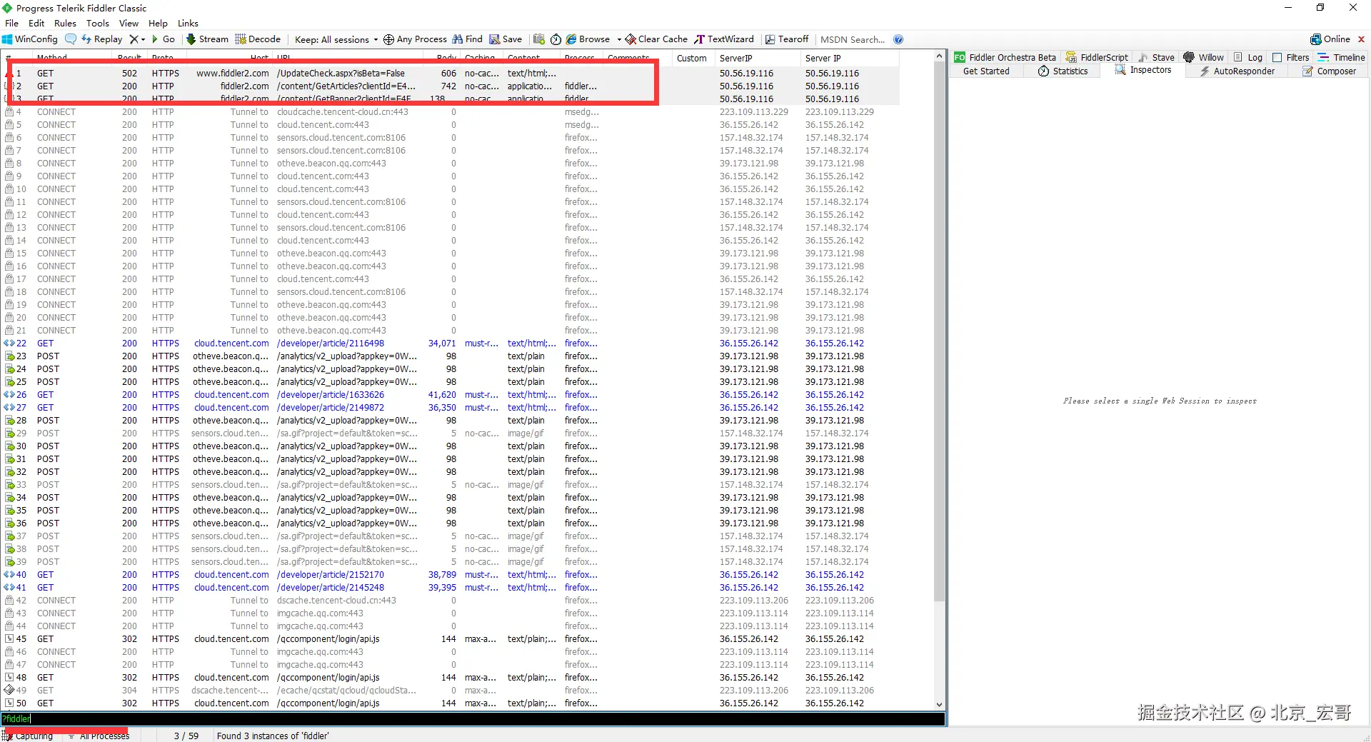Switch to the Inspectors tab
Viewport: 1371px width, 742px height.
(1142, 70)
